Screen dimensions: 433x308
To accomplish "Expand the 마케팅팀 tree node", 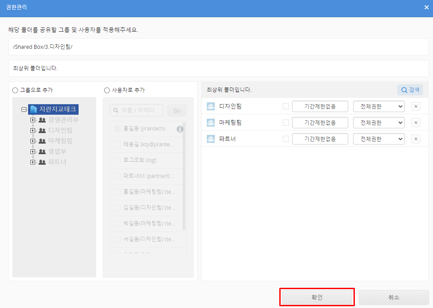I will [32, 141].
